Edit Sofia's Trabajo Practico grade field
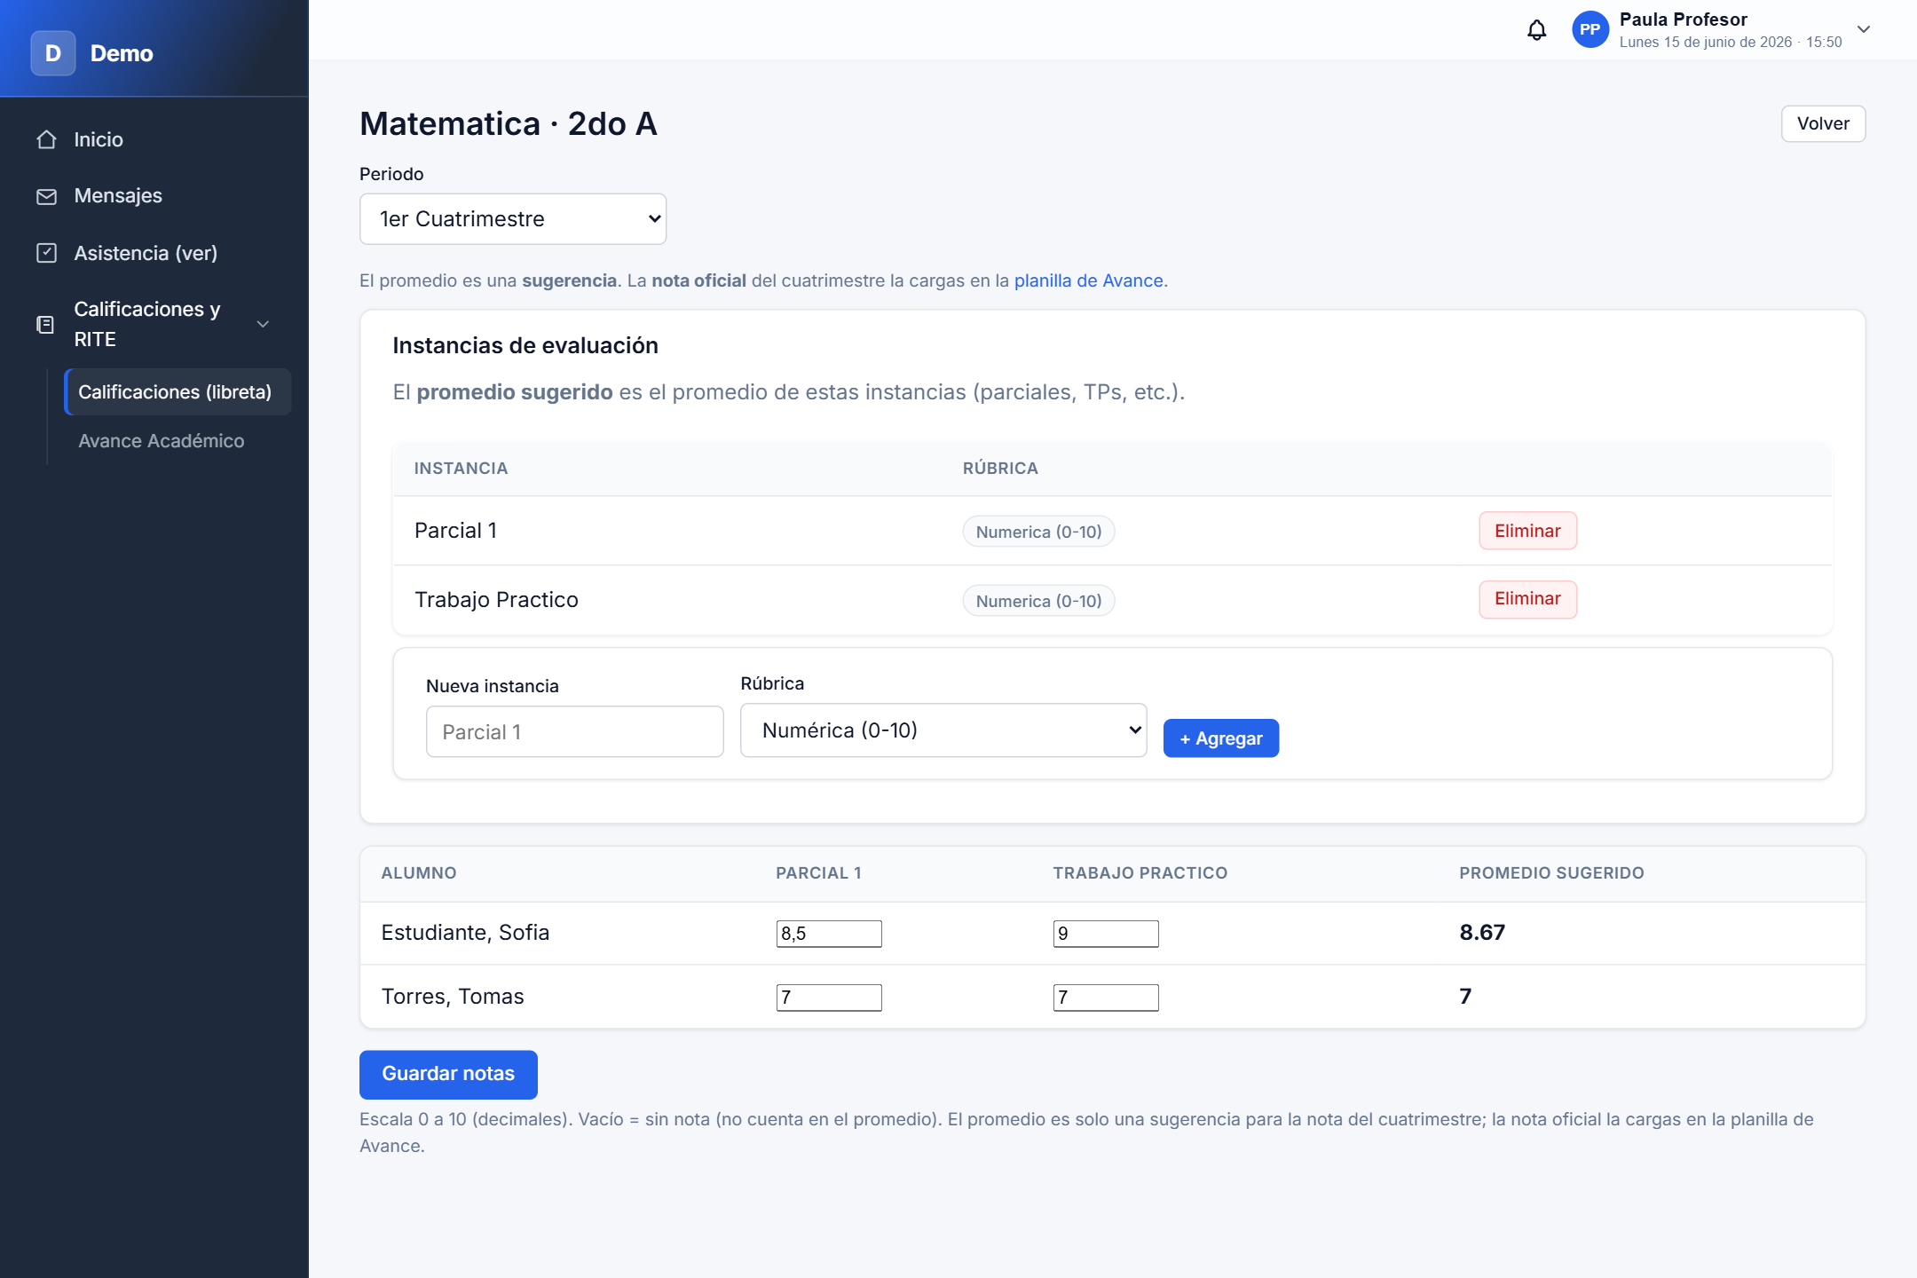Viewport: 1917px width, 1278px height. point(1106,934)
